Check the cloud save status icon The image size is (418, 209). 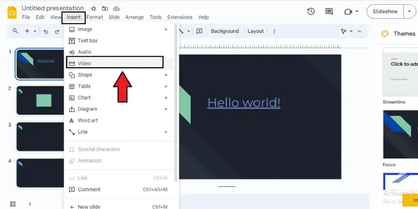[117, 8]
